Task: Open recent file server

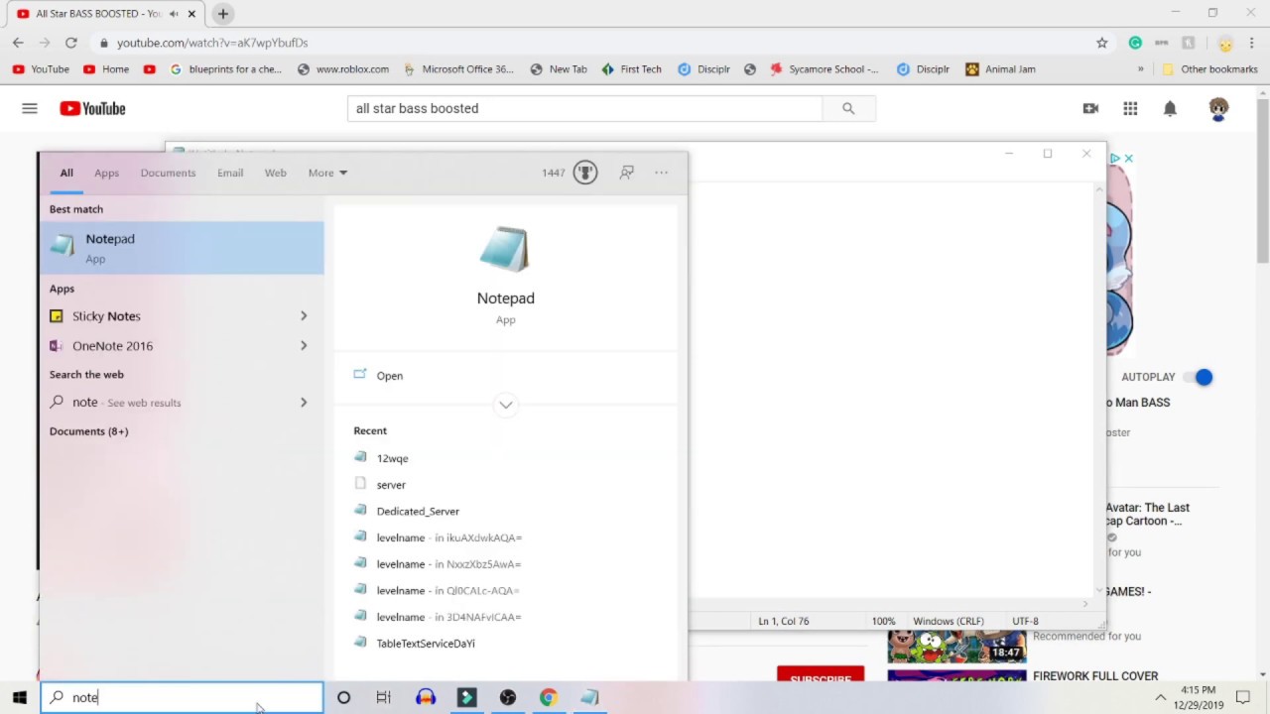Action: (x=391, y=485)
